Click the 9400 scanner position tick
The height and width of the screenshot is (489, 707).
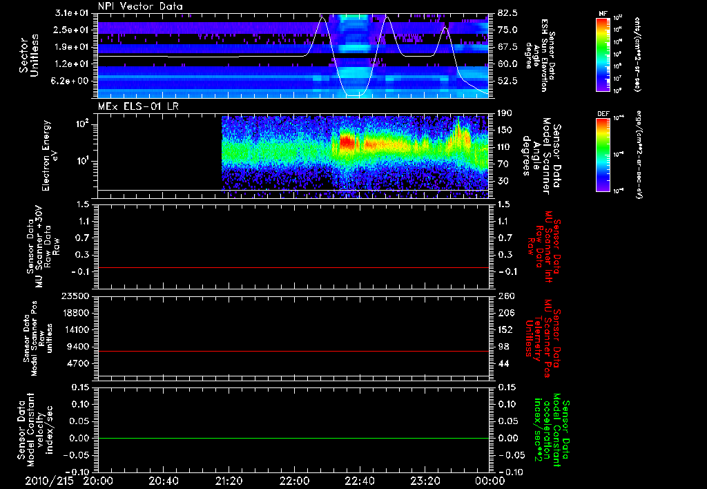coord(79,347)
